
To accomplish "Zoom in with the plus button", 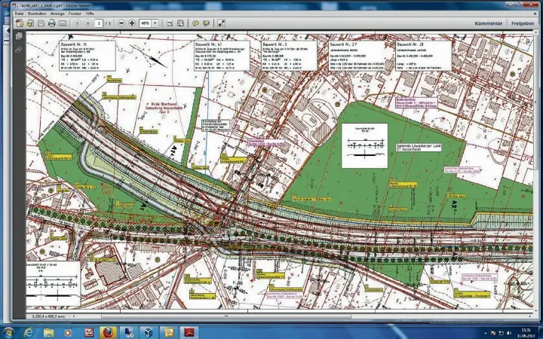I will coord(132,23).
